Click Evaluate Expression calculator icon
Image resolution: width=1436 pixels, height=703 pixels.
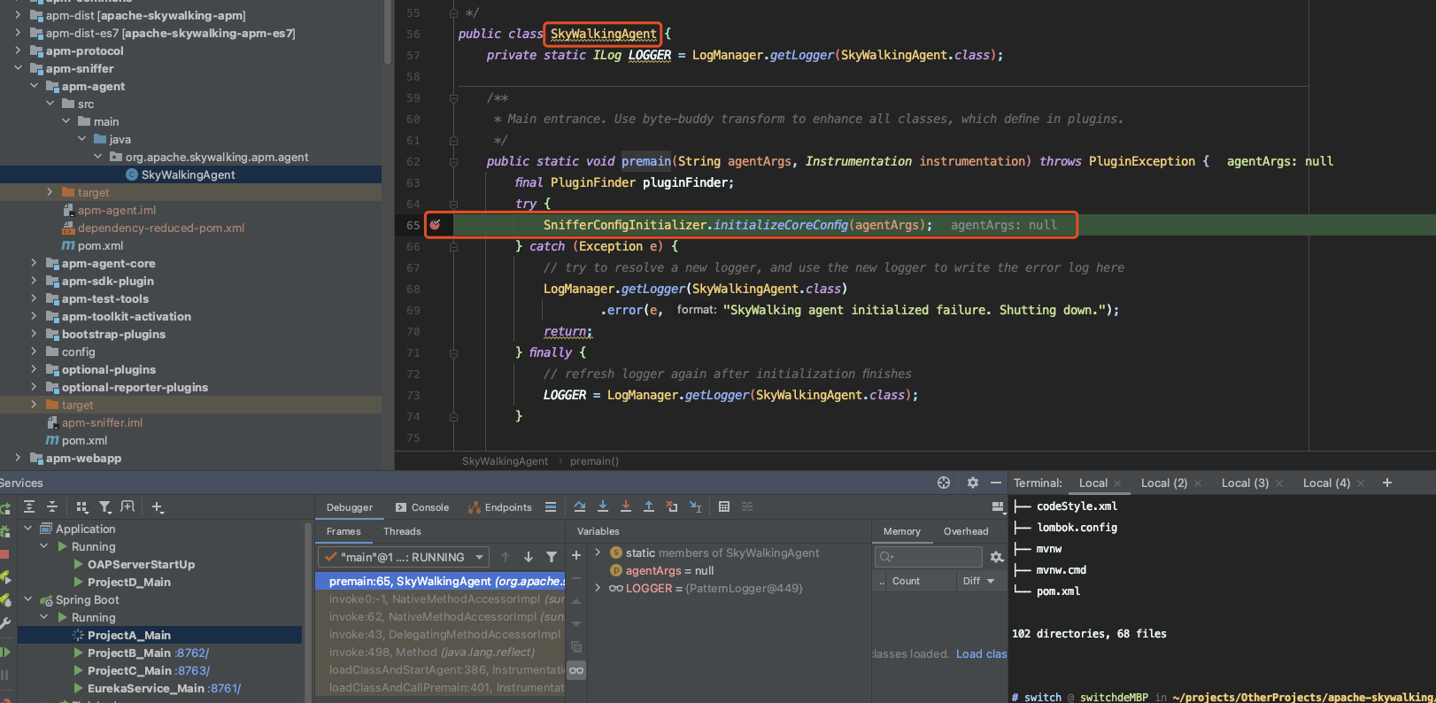pyautogui.click(x=724, y=506)
